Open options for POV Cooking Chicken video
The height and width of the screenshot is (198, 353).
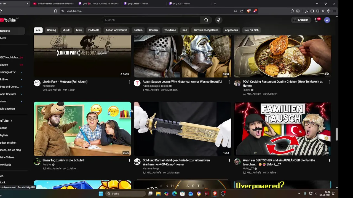pyautogui.click(x=330, y=82)
